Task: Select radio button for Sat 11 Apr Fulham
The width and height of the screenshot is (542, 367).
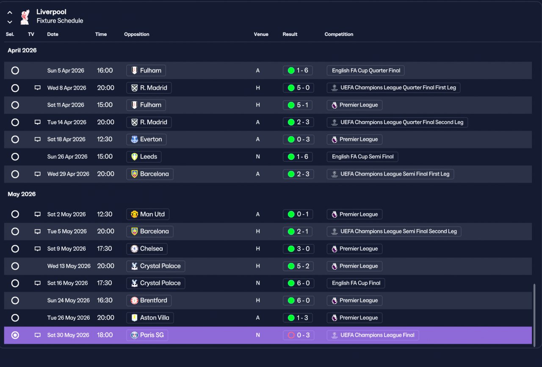Action: coord(15,105)
